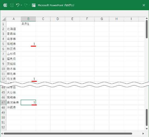Select column B header
Viewport: 149px width, 137px height.
pos(28,19)
